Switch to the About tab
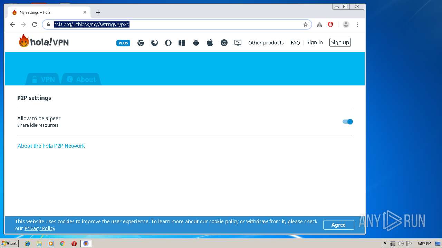Viewport: 442px width, 248px height. point(81,79)
